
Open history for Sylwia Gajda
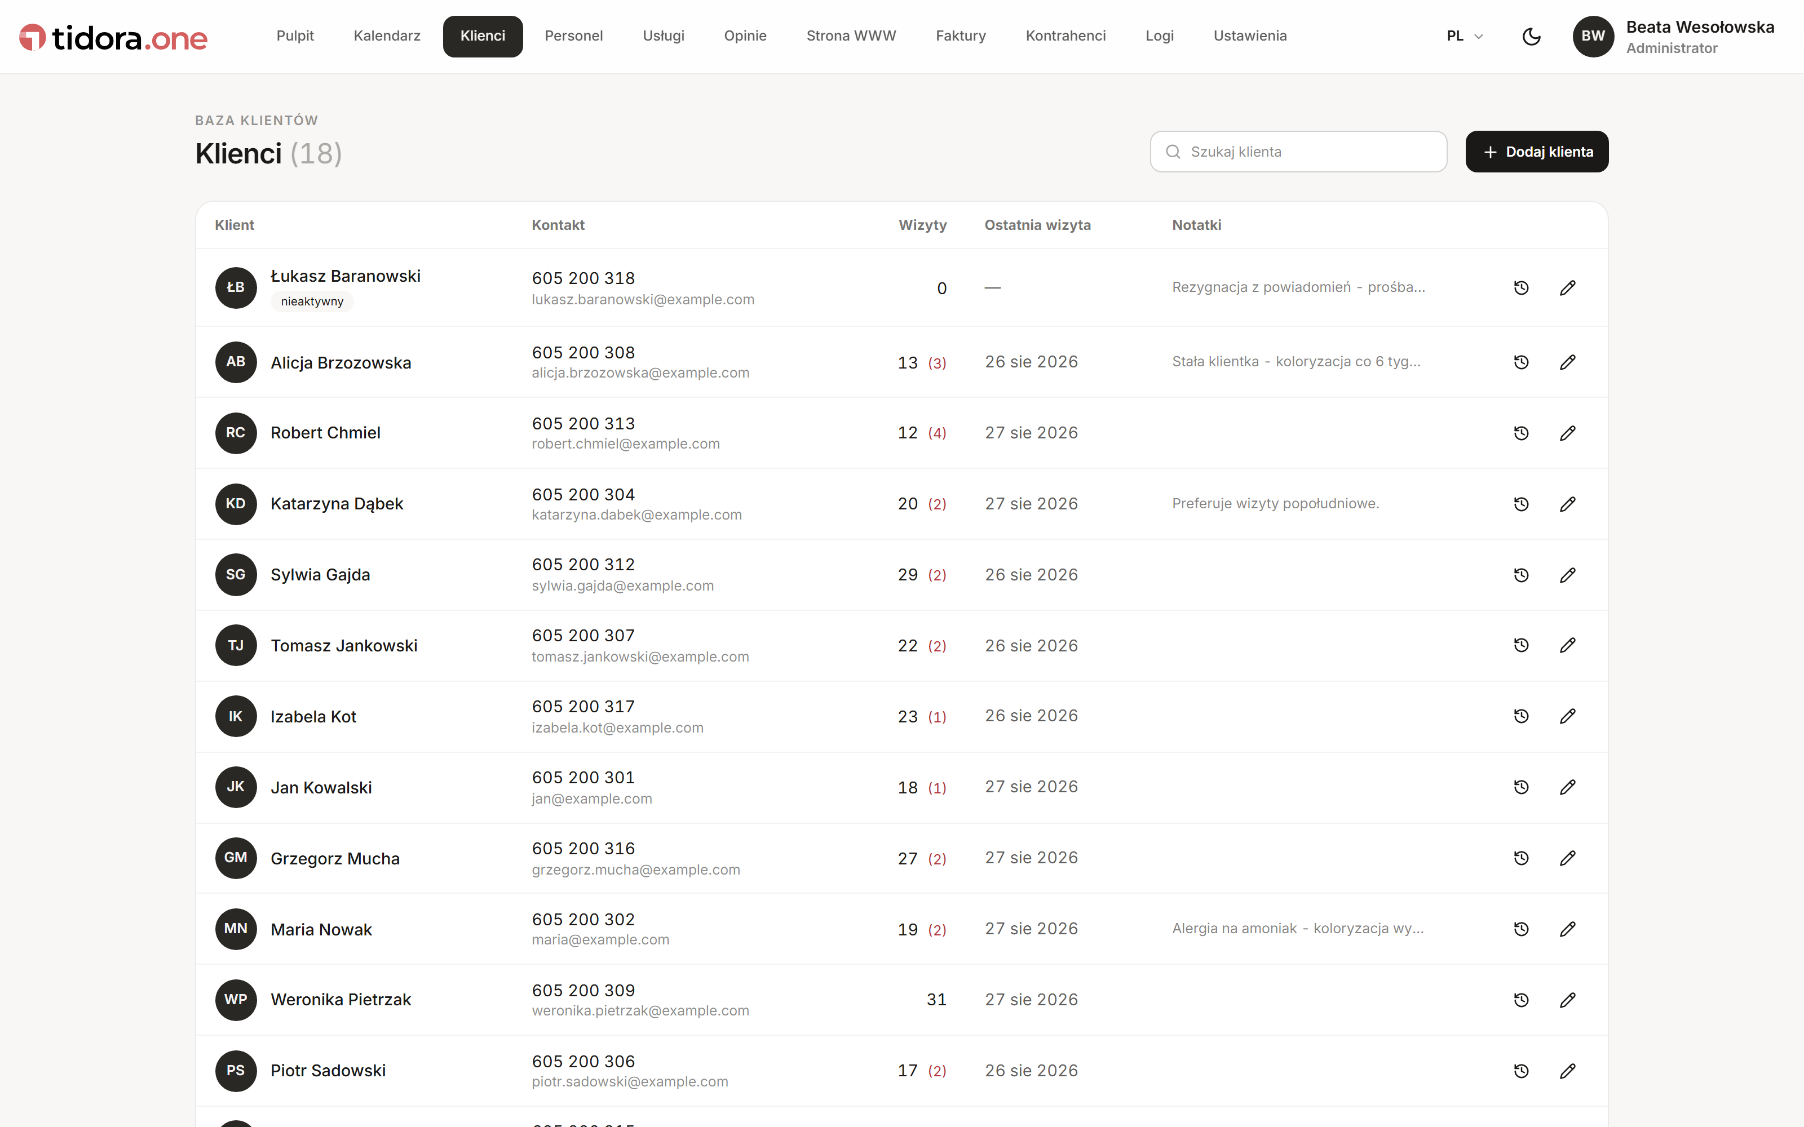1522,575
